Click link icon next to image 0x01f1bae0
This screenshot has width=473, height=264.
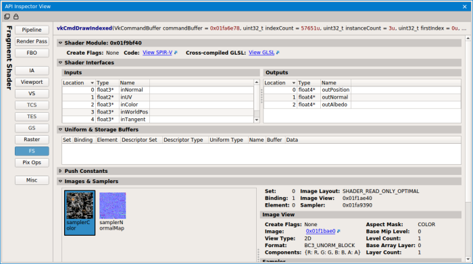[339, 231]
